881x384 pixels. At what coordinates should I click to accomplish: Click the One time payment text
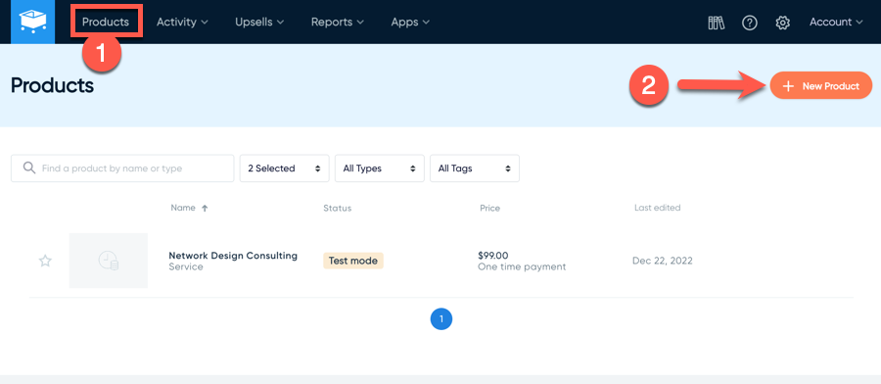tap(522, 266)
